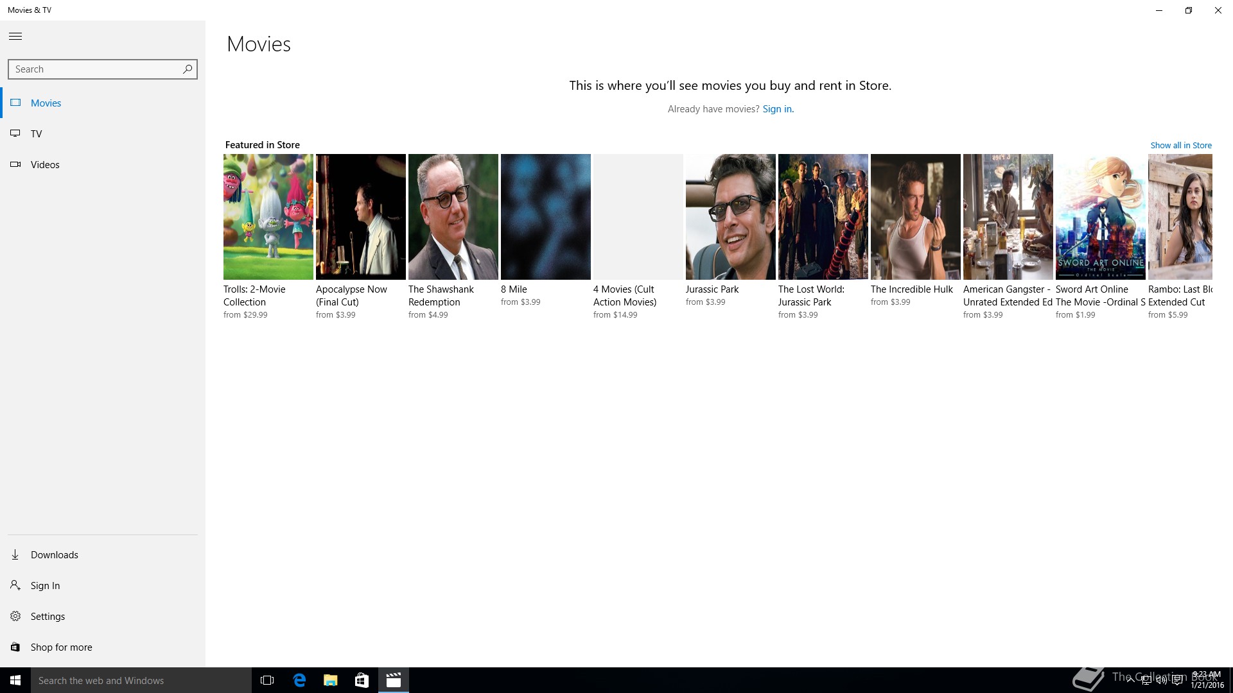Click the Settings gear icon
The image size is (1233, 693).
click(x=15, y=616)
